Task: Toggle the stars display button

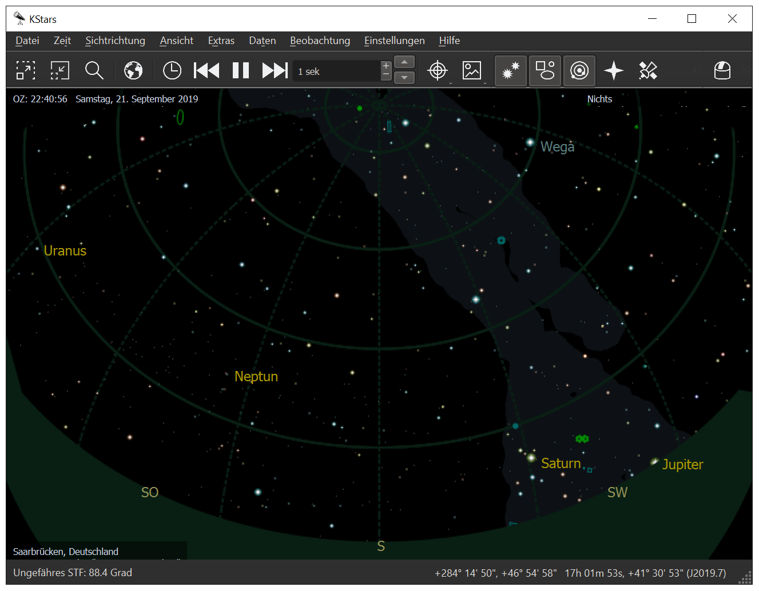Action: (511, 70)
